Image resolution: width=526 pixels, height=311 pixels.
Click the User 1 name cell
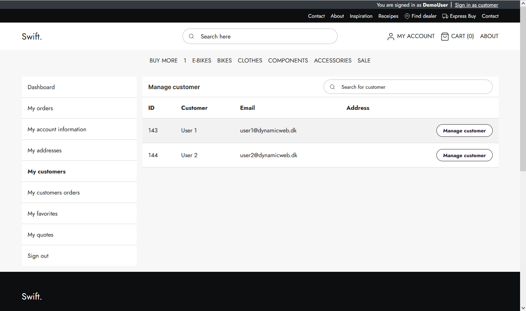click(x=189, y=131)
